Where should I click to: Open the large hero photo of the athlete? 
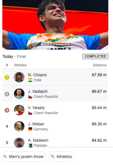(x=55, y=25)
